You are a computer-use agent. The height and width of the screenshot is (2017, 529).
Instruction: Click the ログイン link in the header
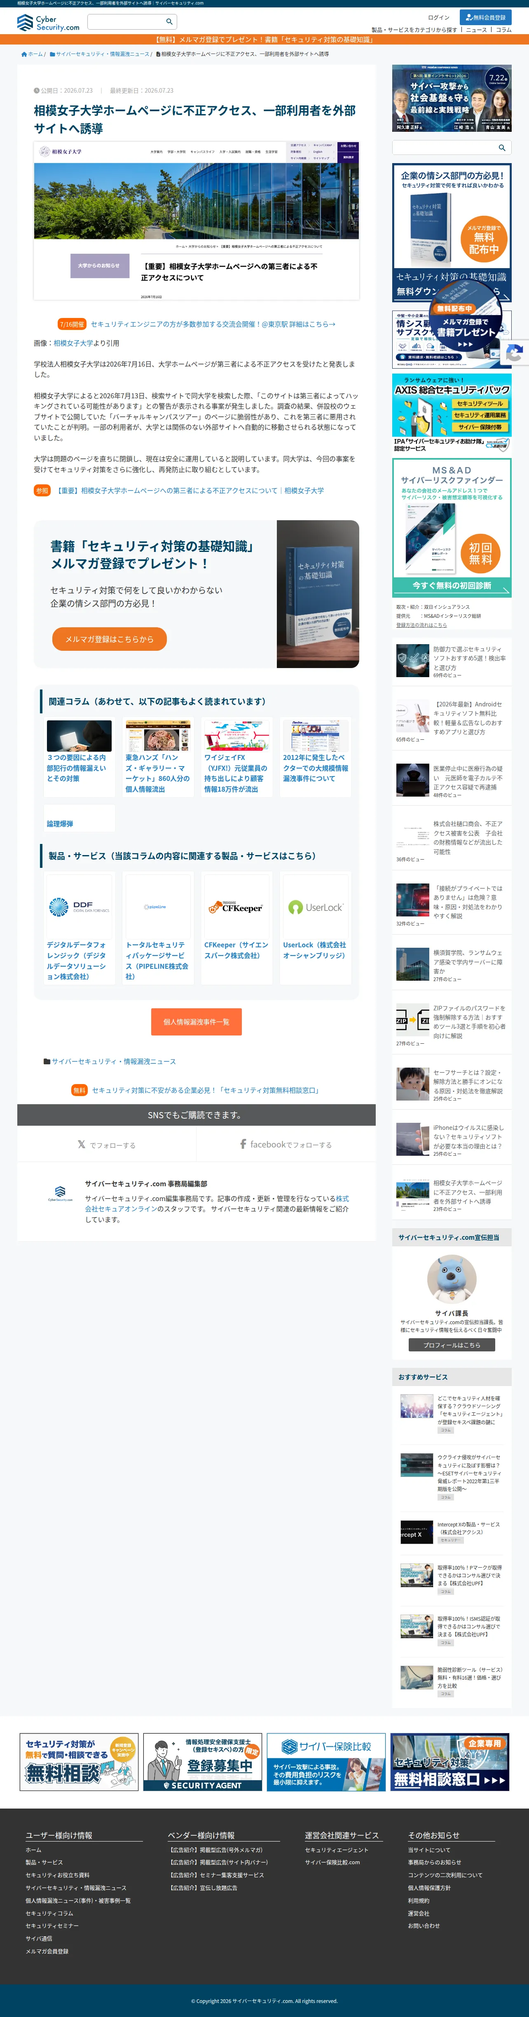click(439, 17)
